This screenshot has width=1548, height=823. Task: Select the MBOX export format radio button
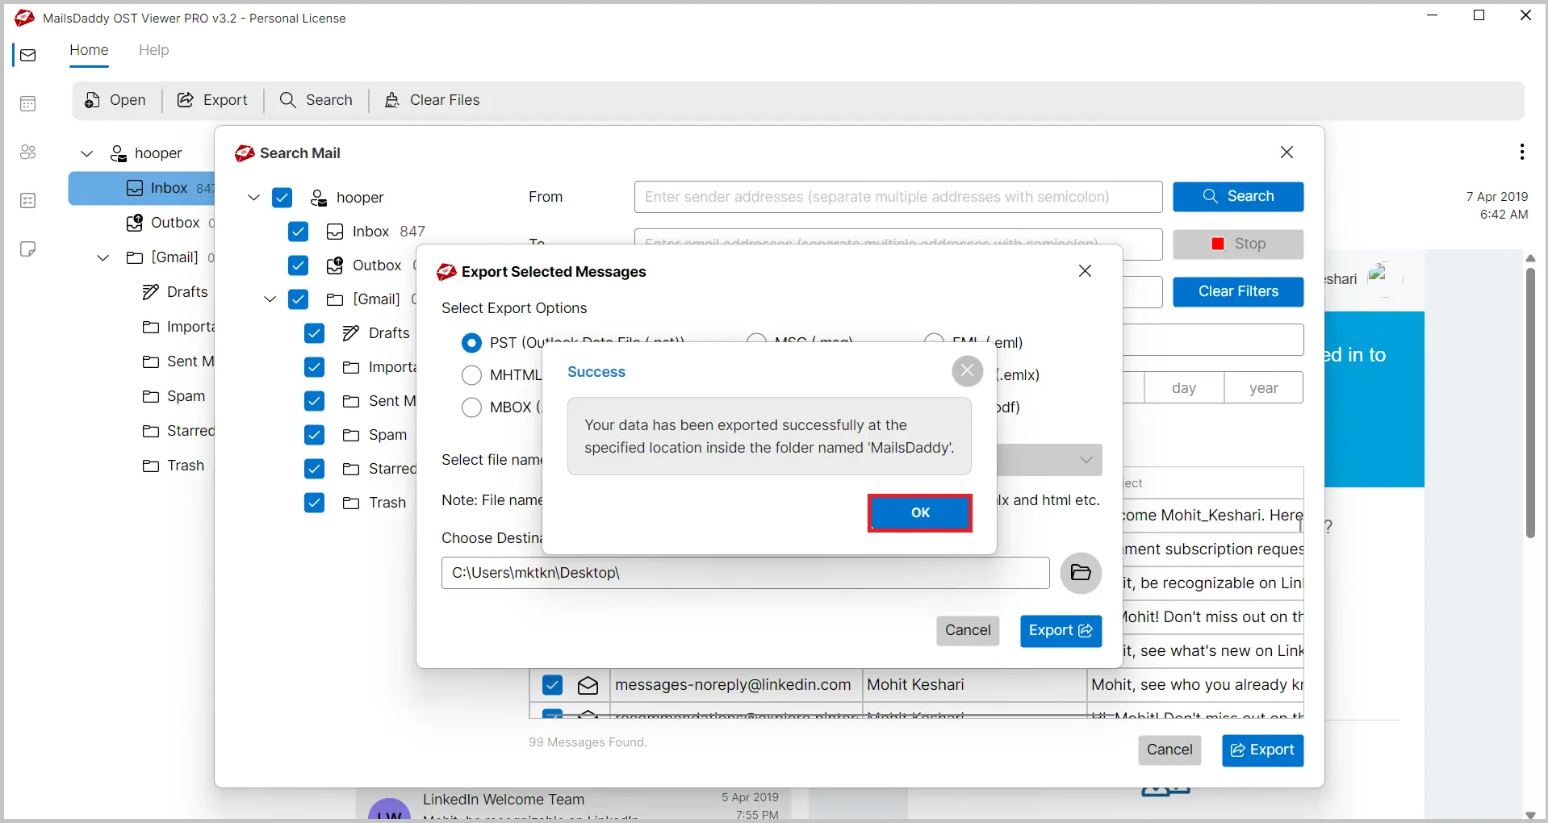click(471, 407)
